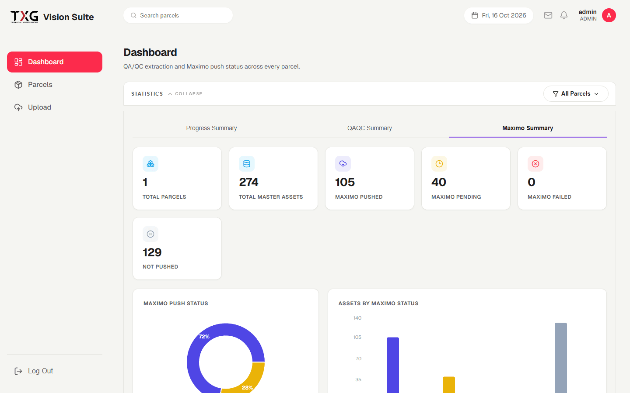
Task: Click the MAXIMO FAILED label
Action: (x=549, y=197)
